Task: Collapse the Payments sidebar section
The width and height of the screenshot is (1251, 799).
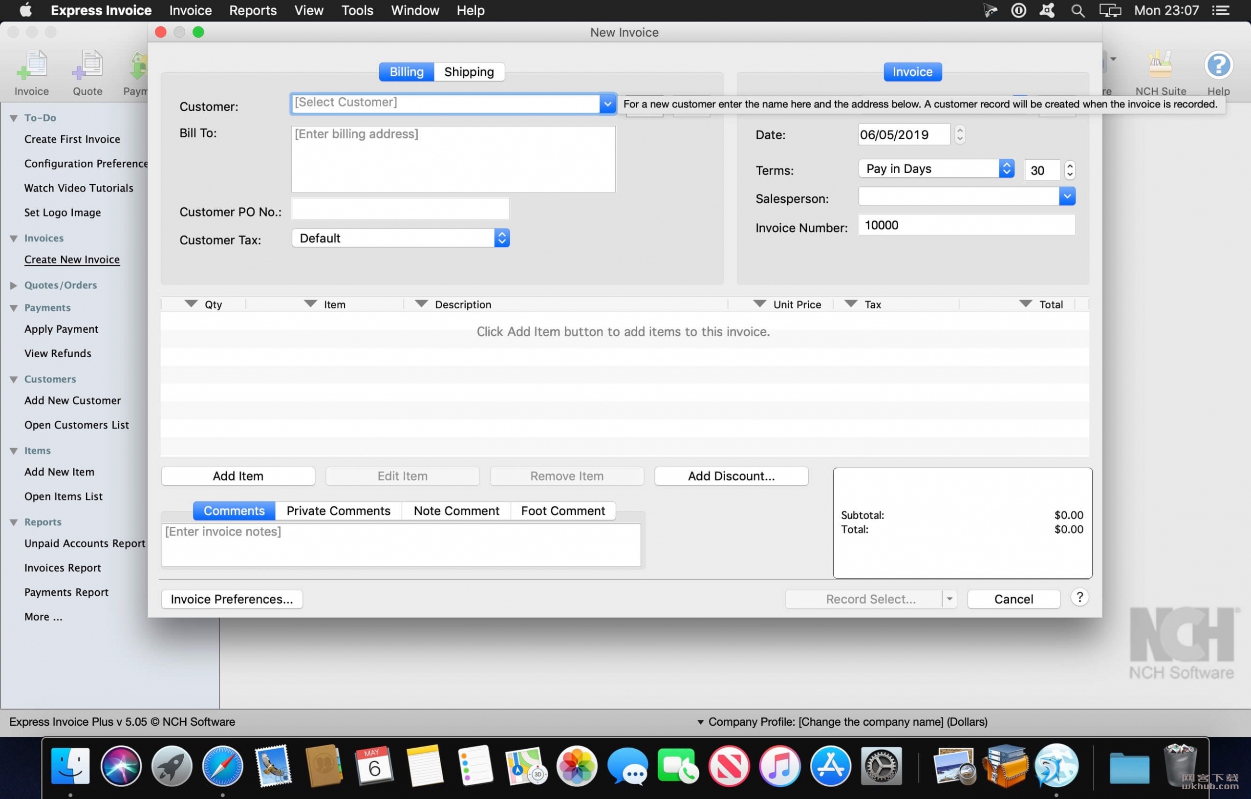Action: pyautogui.click(x=14, y=308)
